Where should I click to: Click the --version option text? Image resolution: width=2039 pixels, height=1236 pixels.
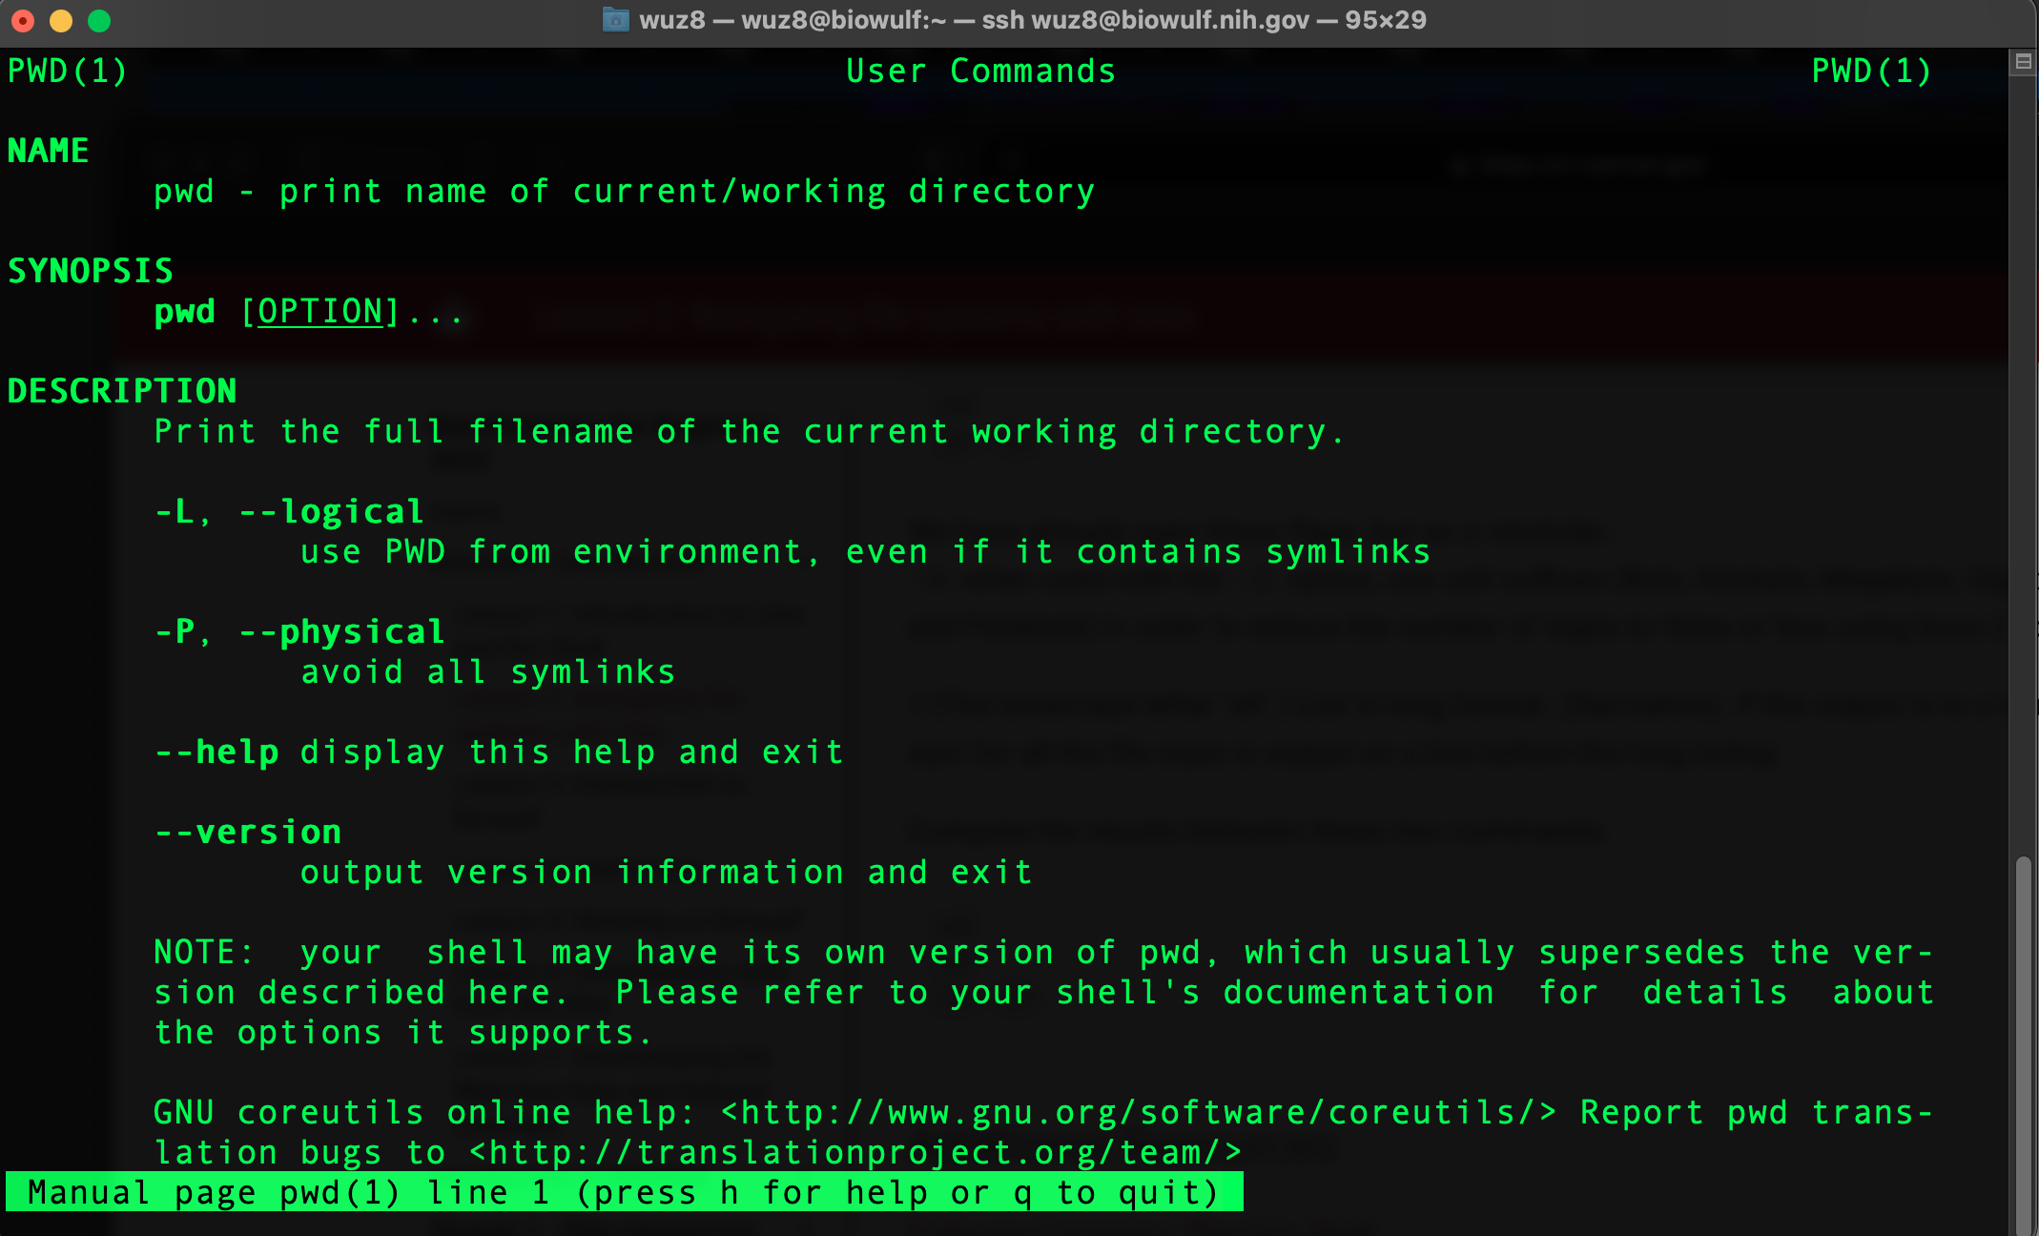coord(248,833)
